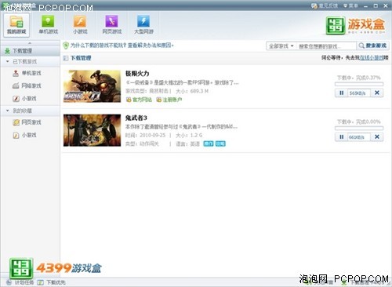The width and height of the screenshot is (392, 287).
Task: Click the 搜索游戏 search button
Action: pyautogui.click(x=373, y=45)
